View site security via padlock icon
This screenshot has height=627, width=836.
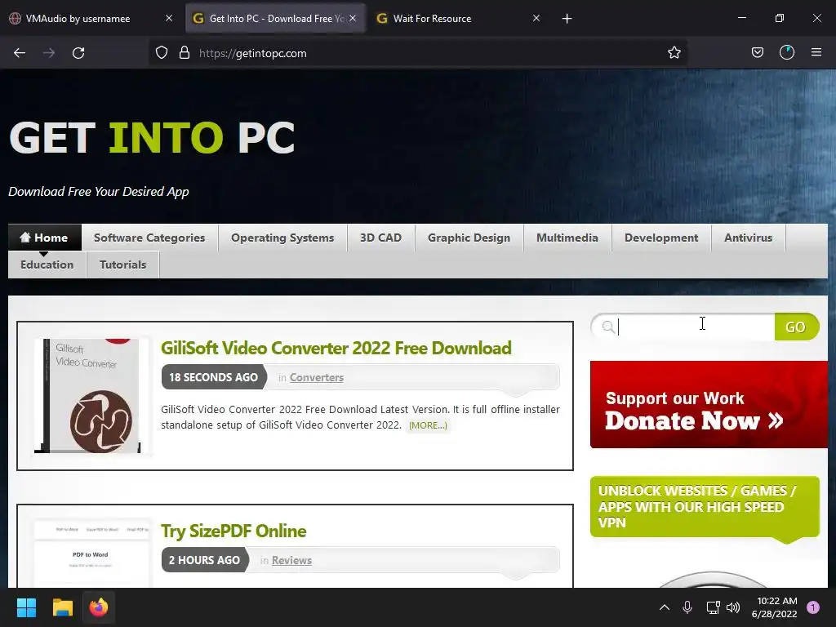tap(185, 53)
